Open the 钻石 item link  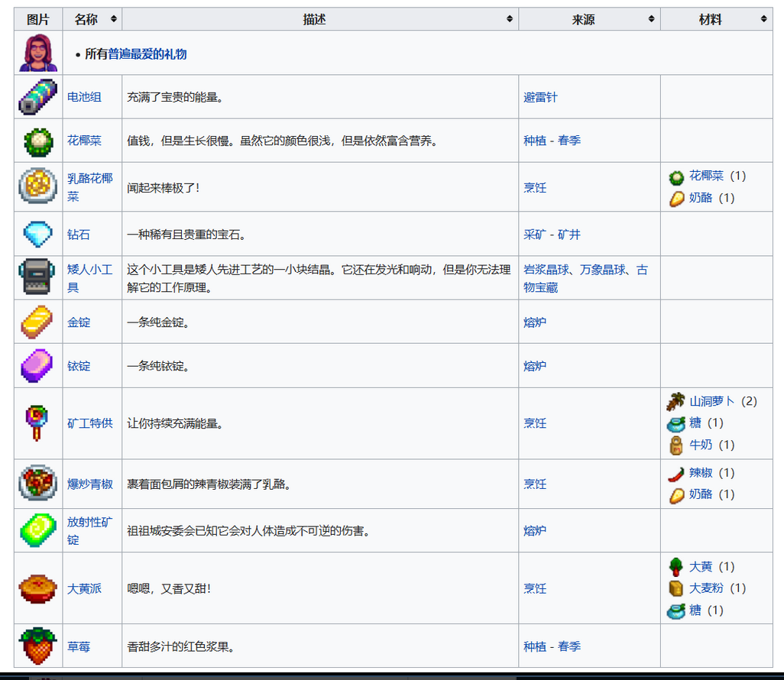pyautogui.click(x=79, y=235)
